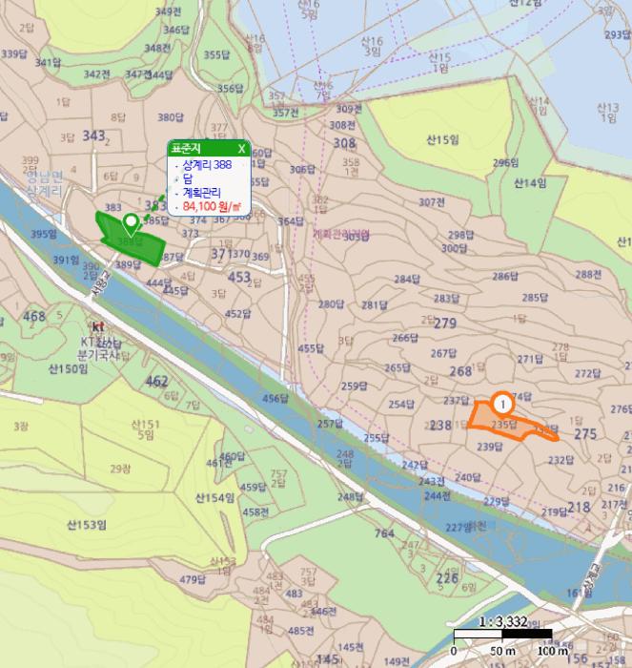Select the parcel labeled 산15임
The width and height of the screenshot is (632, 668).
tap(443, 140)
